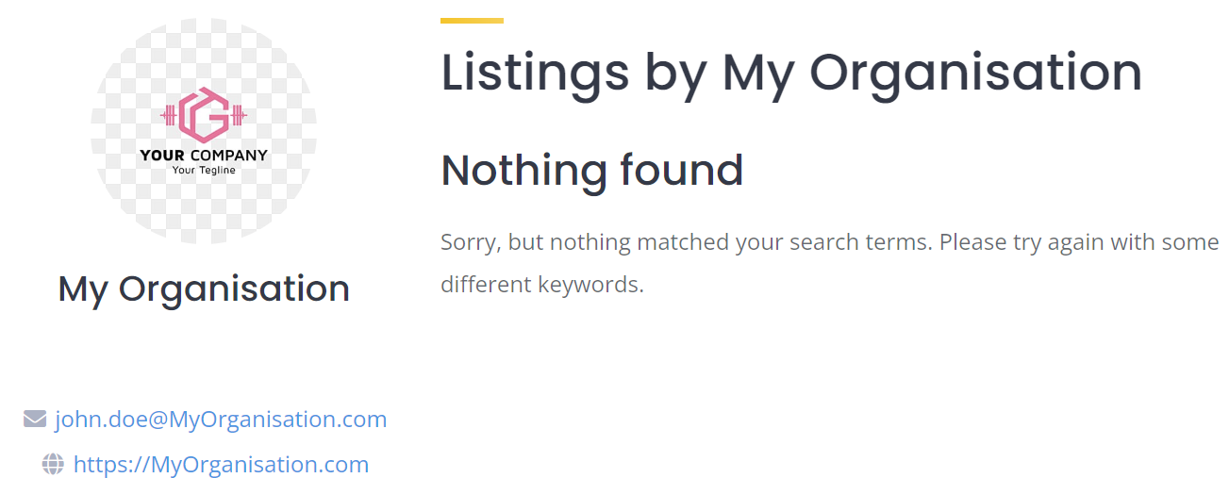Image resolution: width=1229 pixels, height=478 pixels.
Task: Click the right dumbbell weight in the logo
Action: 238,116
